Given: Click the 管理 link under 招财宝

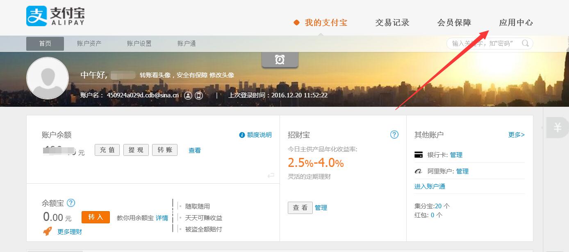Looking at the screenshot, I should 321,207.
